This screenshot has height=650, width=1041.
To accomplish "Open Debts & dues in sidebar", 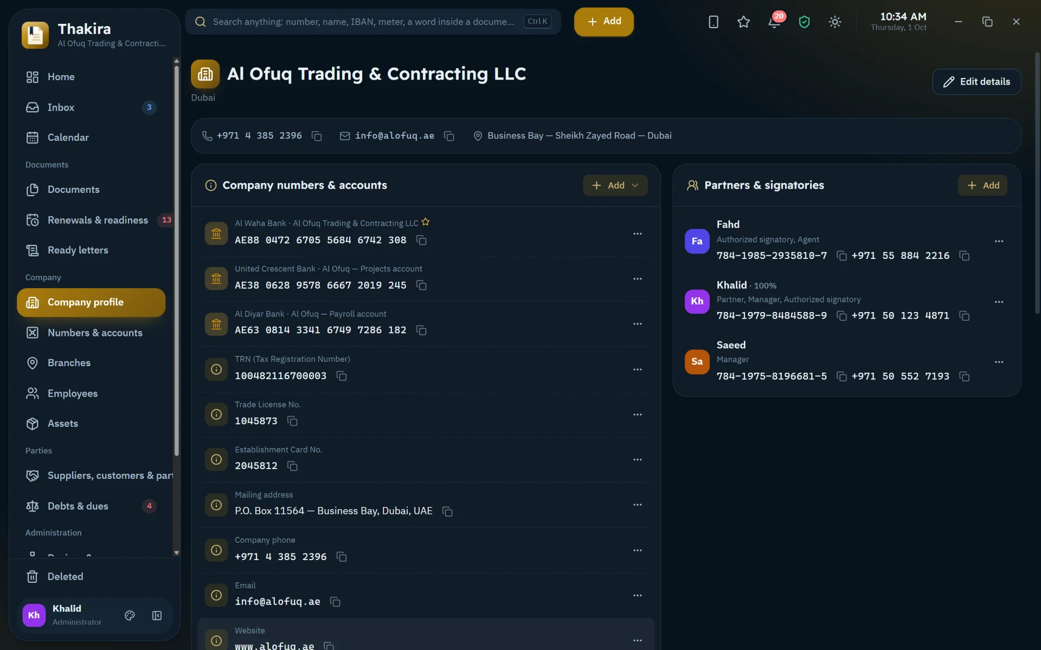I will tap(91, 506).
